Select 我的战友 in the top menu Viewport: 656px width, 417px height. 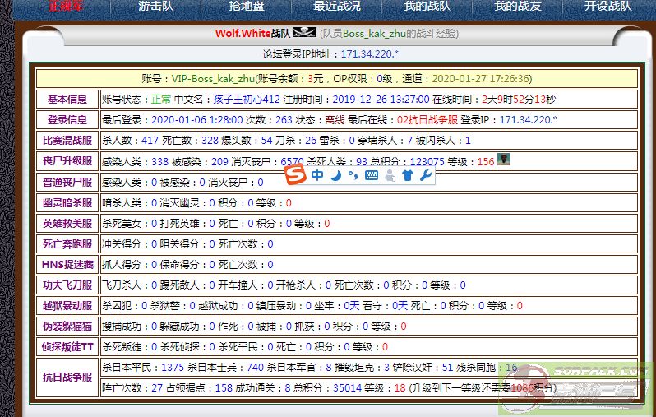[518, 7]
